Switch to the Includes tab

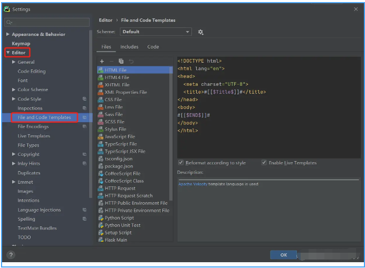[129, 47]
